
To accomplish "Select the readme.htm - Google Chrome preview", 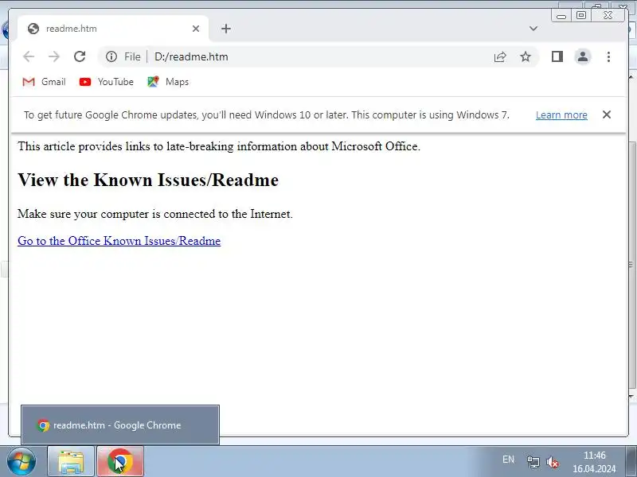I will click(120, 425).
